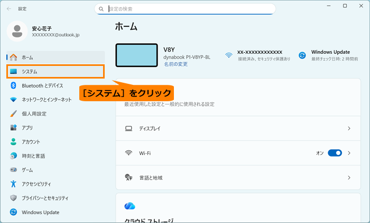The image size is (370, 223).
Task: Click the network Wi-Fi icon in the sidebar
Action: [13, 100]
